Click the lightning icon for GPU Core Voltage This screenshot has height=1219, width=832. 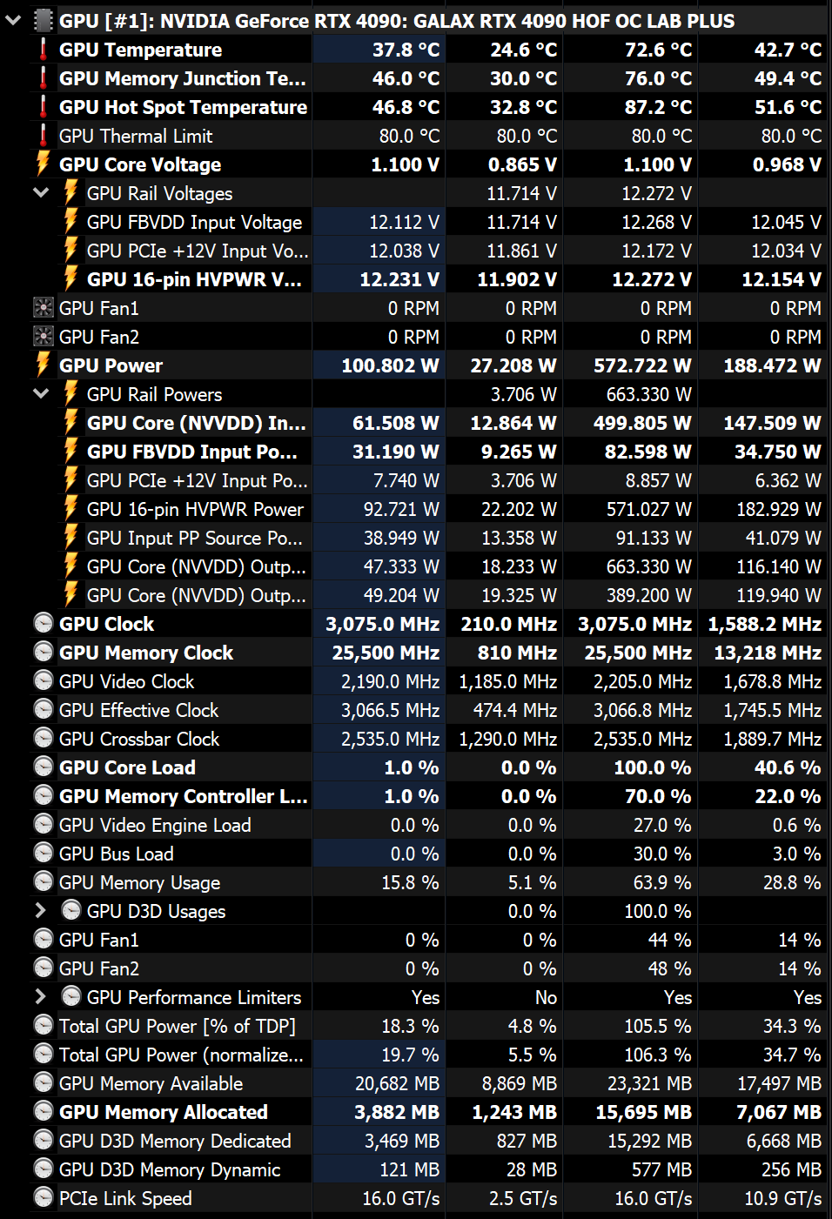(x=43, y=164)
